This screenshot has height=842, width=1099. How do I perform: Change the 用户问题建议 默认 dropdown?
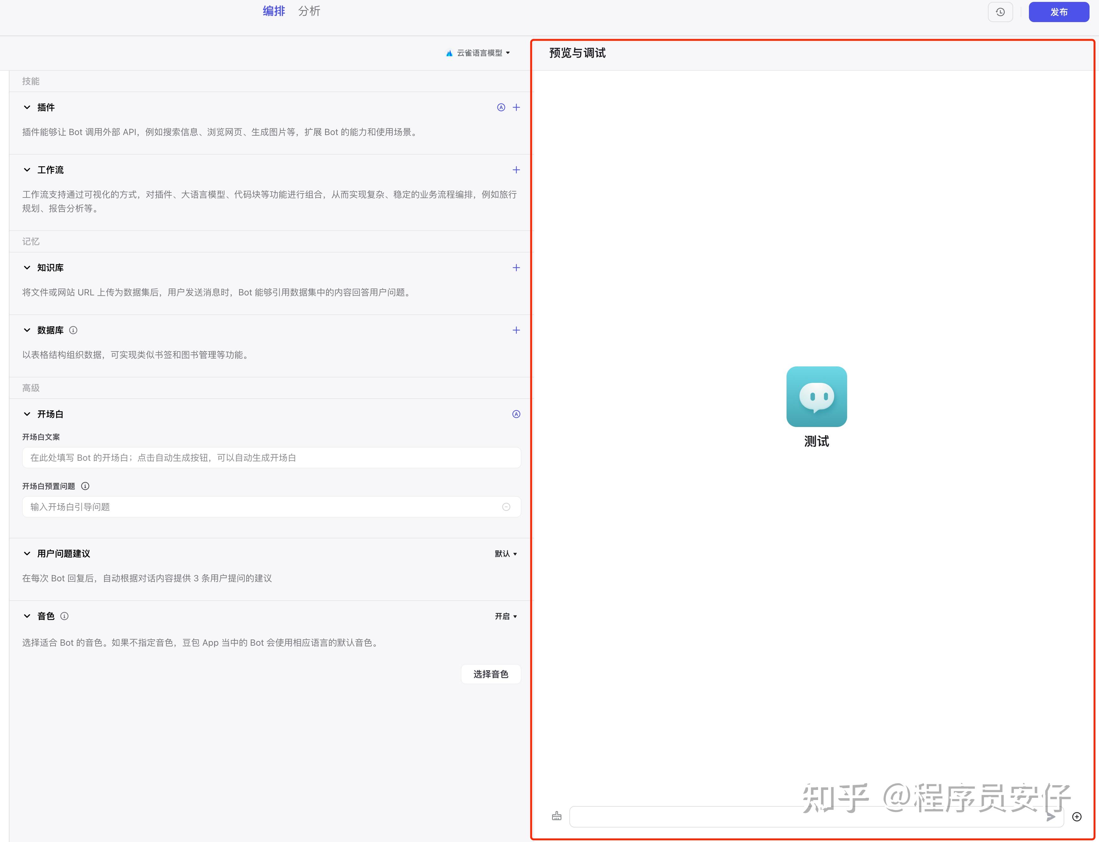point(506,554)
